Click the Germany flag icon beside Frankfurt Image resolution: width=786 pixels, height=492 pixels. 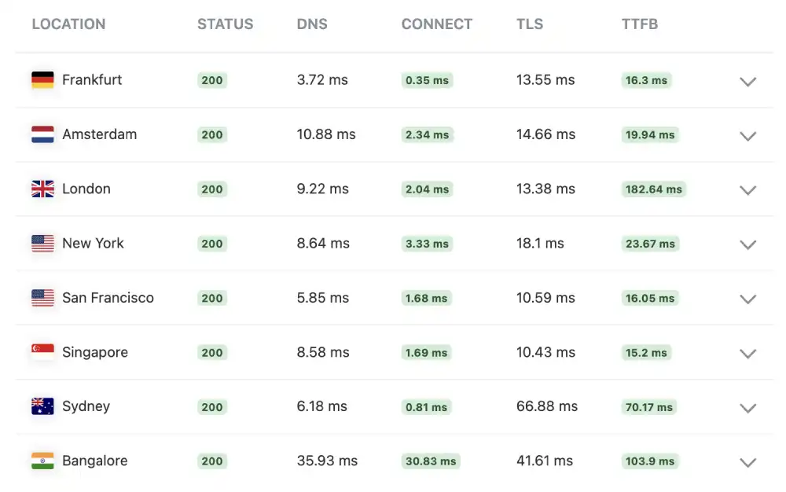tap(42, 80)
